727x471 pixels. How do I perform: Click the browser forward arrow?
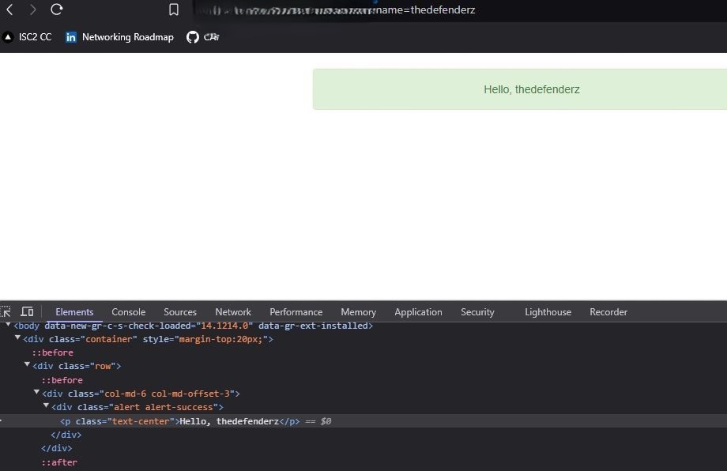tap(32, 9)
